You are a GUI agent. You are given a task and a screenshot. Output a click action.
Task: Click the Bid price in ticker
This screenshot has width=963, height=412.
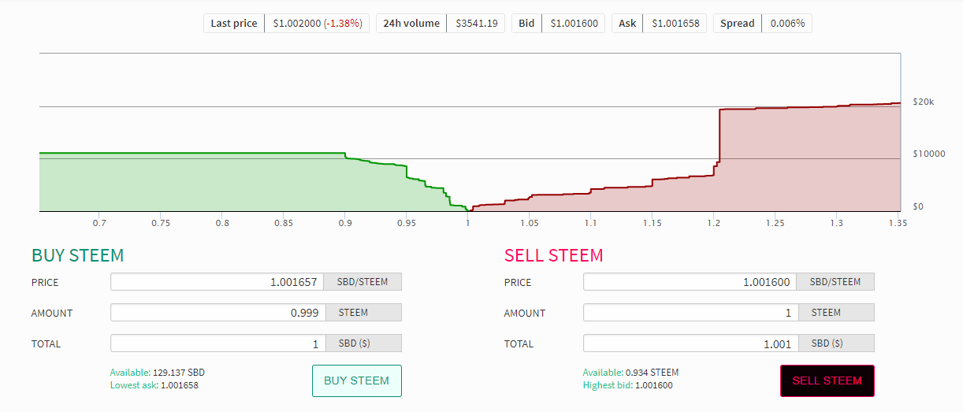tap(573, 24)
